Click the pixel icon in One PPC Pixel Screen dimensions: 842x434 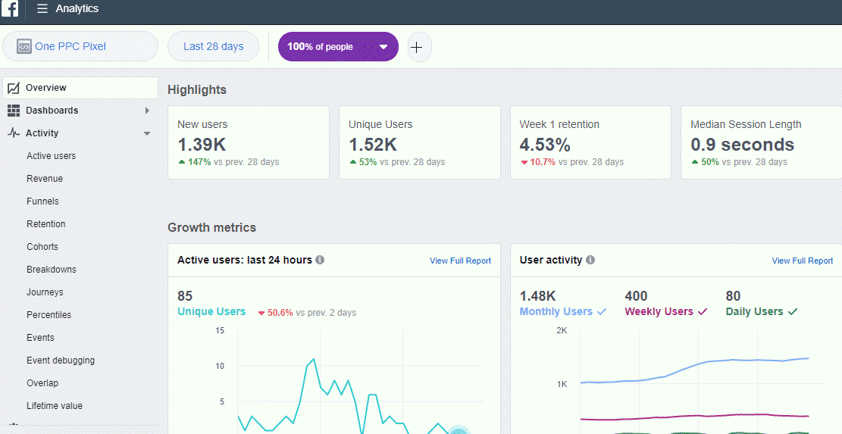[23, 46]
